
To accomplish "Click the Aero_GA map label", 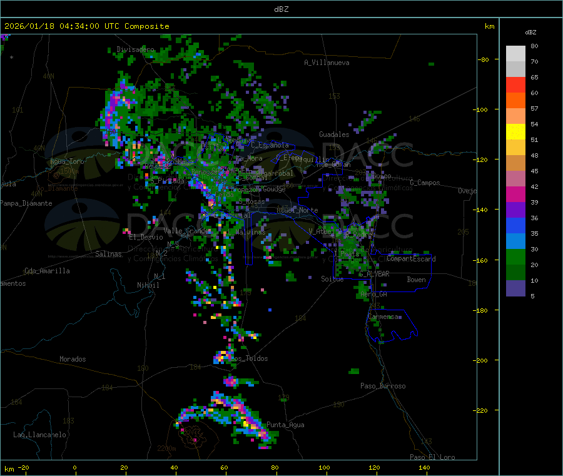I will pos(374,294).
